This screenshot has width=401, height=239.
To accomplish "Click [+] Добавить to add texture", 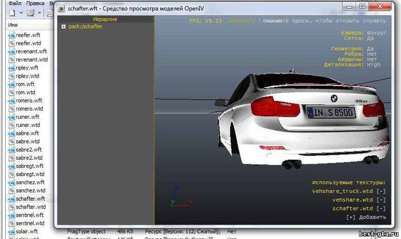I will click(366, 217).
